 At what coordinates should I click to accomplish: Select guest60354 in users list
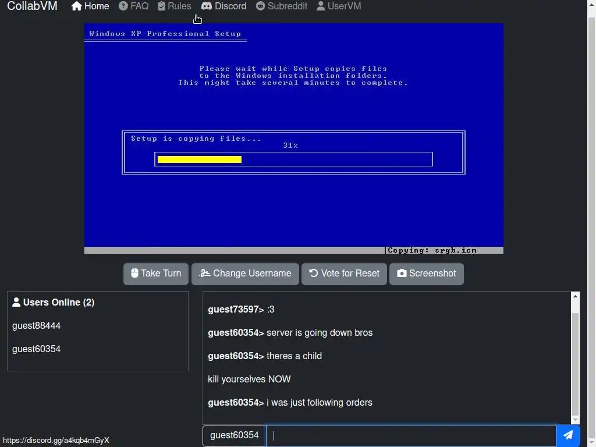37,349
